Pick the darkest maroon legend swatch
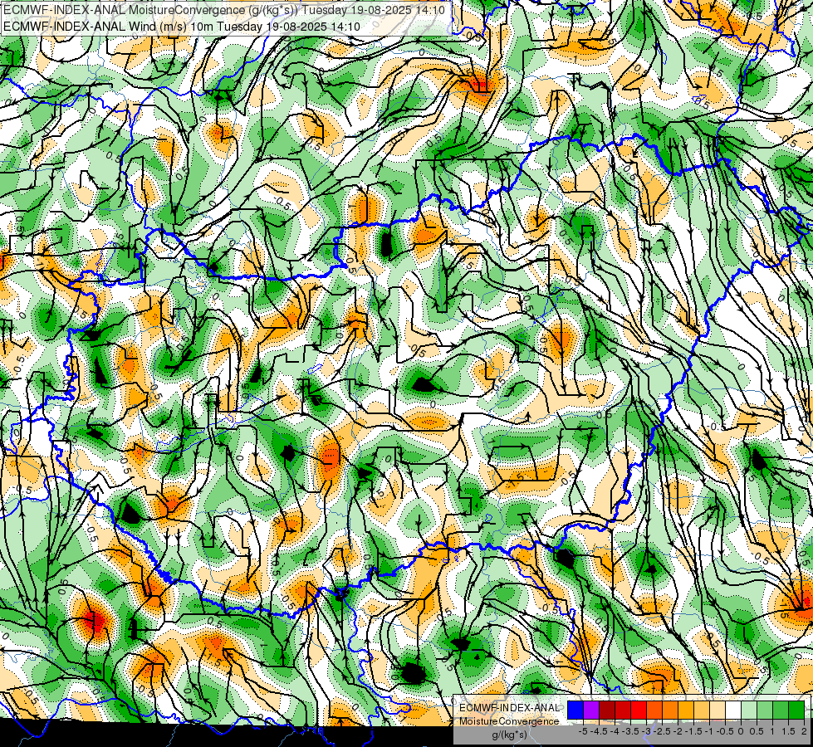Image resolution: width=813 pixels, height=747 pixels. 607,710
